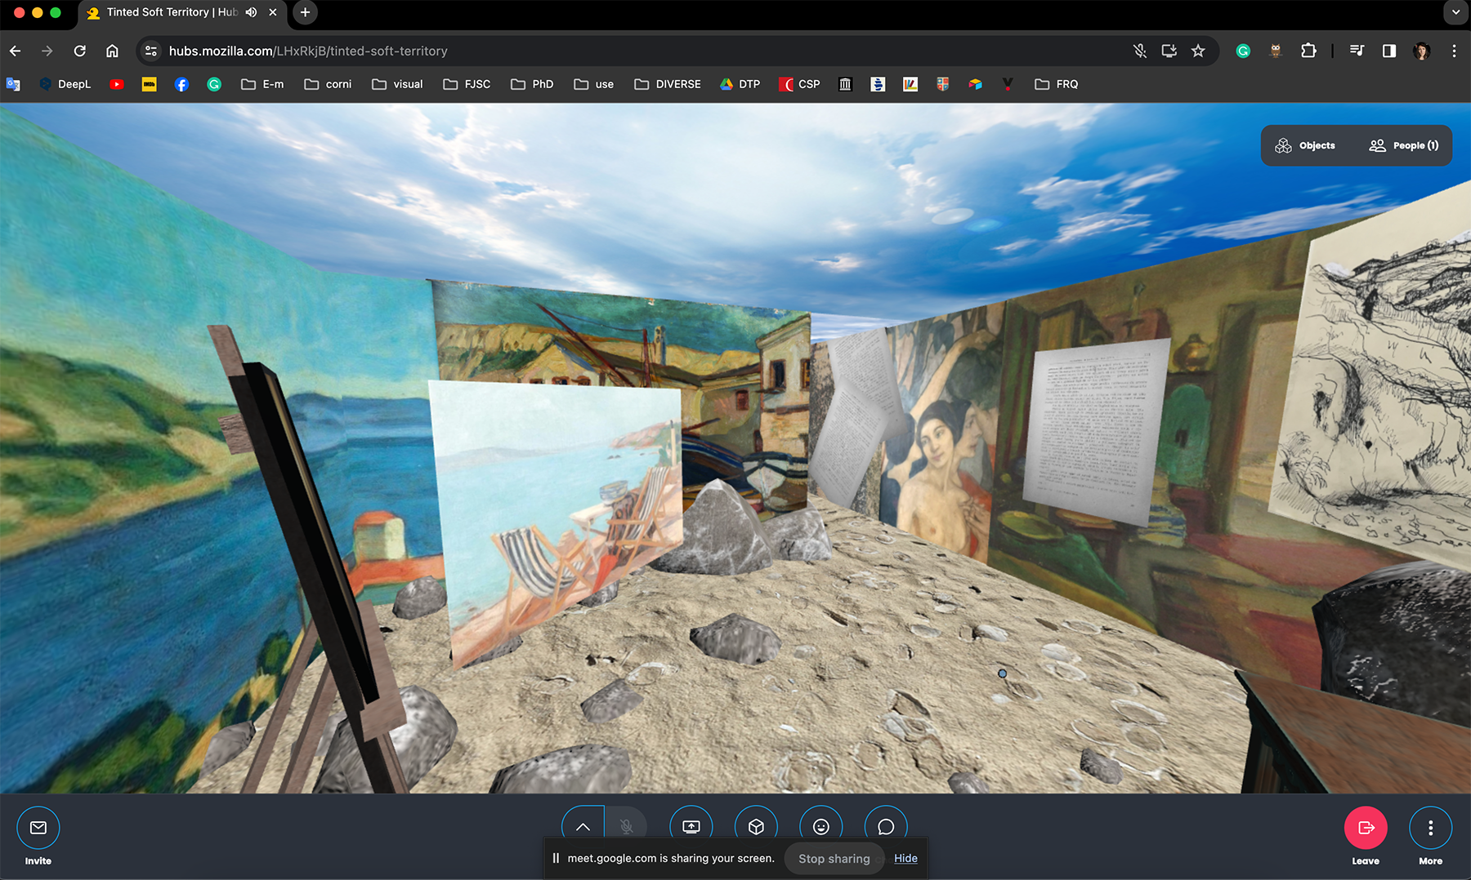Open the Grammarly bookmark in bookmarks bar

[214, 84]
